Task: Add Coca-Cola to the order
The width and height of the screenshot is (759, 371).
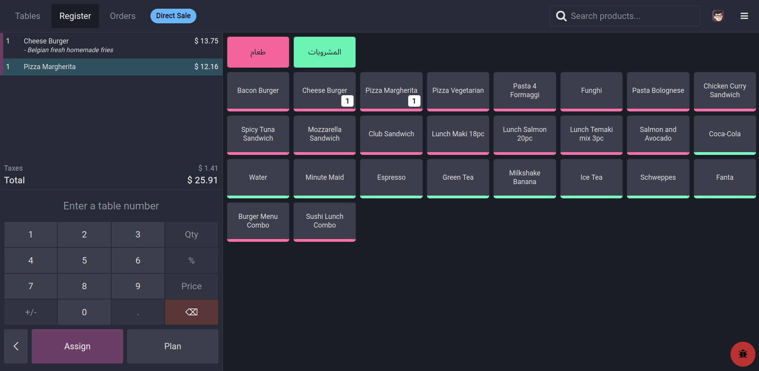Action: pos(725,134)
